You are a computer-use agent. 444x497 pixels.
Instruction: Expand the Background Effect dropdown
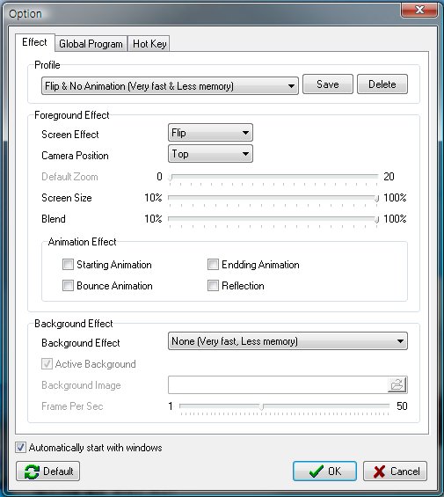[288, 341]
